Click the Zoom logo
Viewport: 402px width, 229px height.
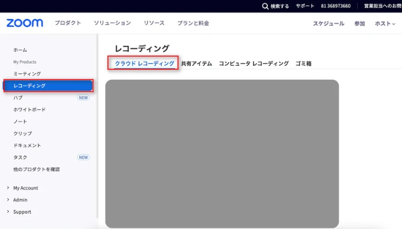coord(25,23)
